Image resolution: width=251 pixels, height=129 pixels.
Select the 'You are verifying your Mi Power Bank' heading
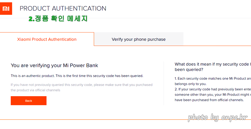(x=55, y=65)
